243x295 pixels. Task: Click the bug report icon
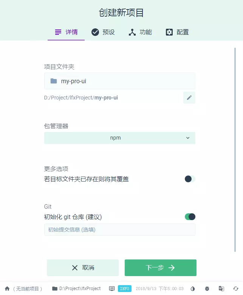207,289
